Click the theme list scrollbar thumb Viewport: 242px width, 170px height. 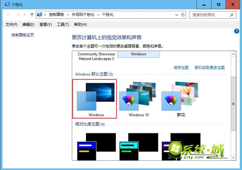(234, 104)
